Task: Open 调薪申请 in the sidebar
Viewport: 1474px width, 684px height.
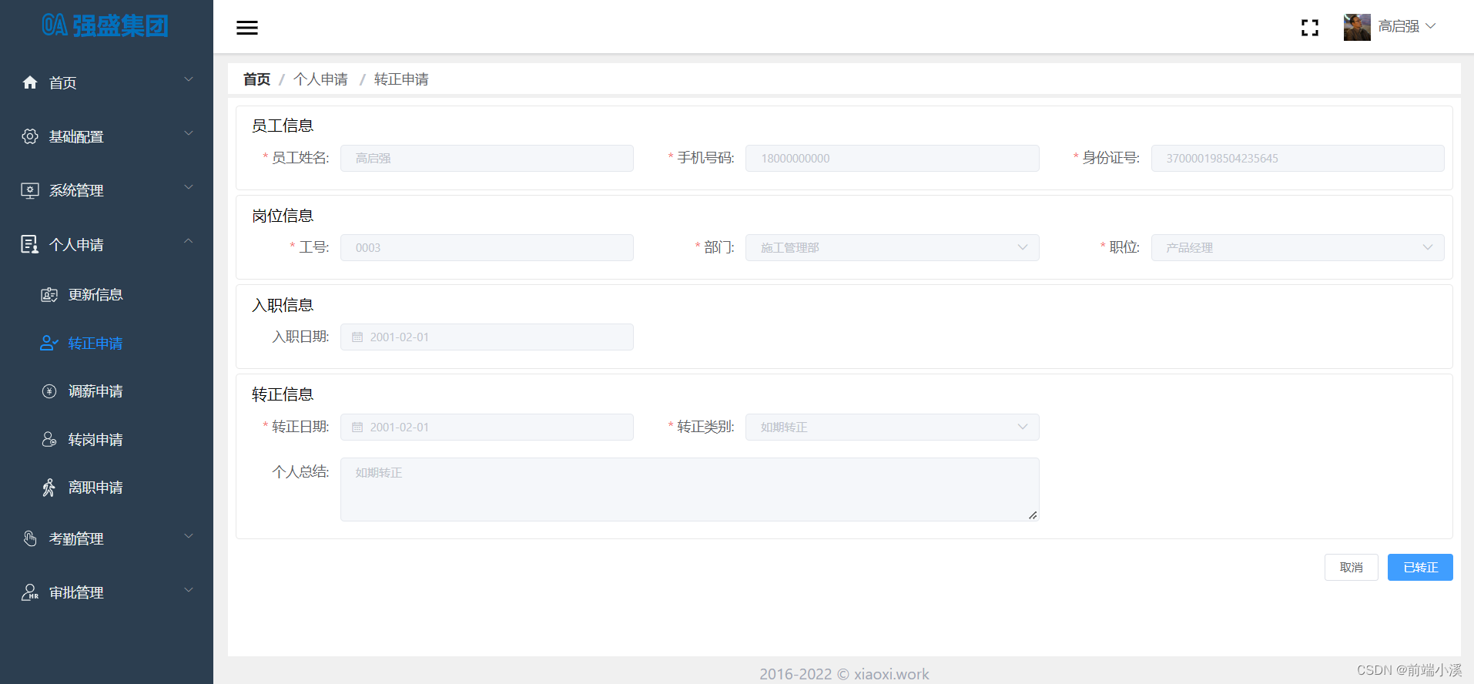Action: click(95, 391)
